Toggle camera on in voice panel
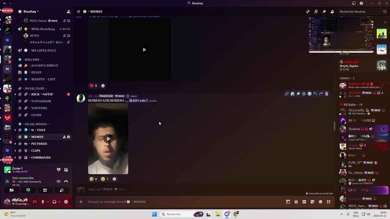This screenshot has height=219, width=390. tap(12, 190)
